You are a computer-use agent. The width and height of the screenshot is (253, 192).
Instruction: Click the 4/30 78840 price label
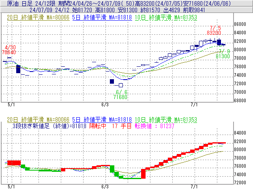9,50
